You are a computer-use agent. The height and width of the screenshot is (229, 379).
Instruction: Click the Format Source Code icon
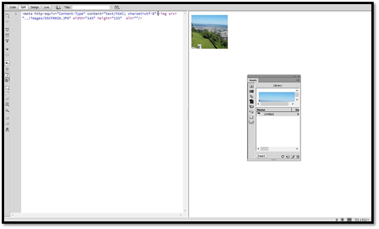[x=7, y=130]
